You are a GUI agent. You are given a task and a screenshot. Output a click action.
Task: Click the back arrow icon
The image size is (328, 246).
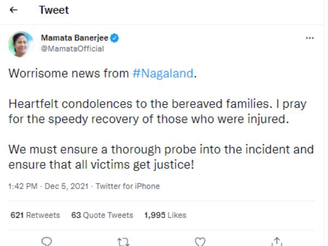pyautogui.click(x=13, y=10)
